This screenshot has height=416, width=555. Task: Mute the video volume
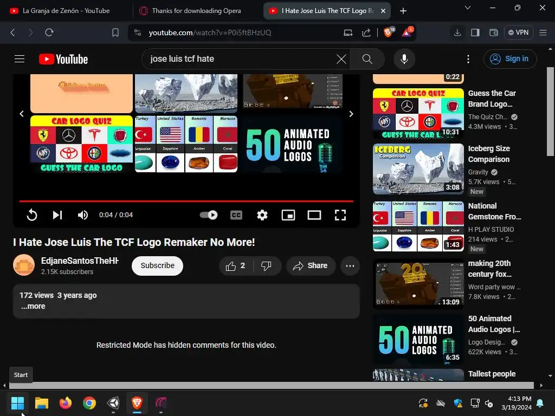coord(83,214)
